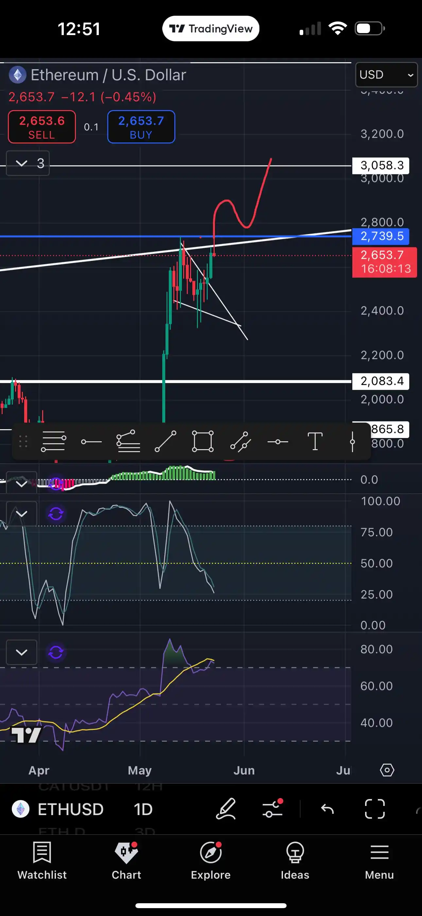
Task: Grab the drawing toolbar drag handle
Action: tap(23, 442)
